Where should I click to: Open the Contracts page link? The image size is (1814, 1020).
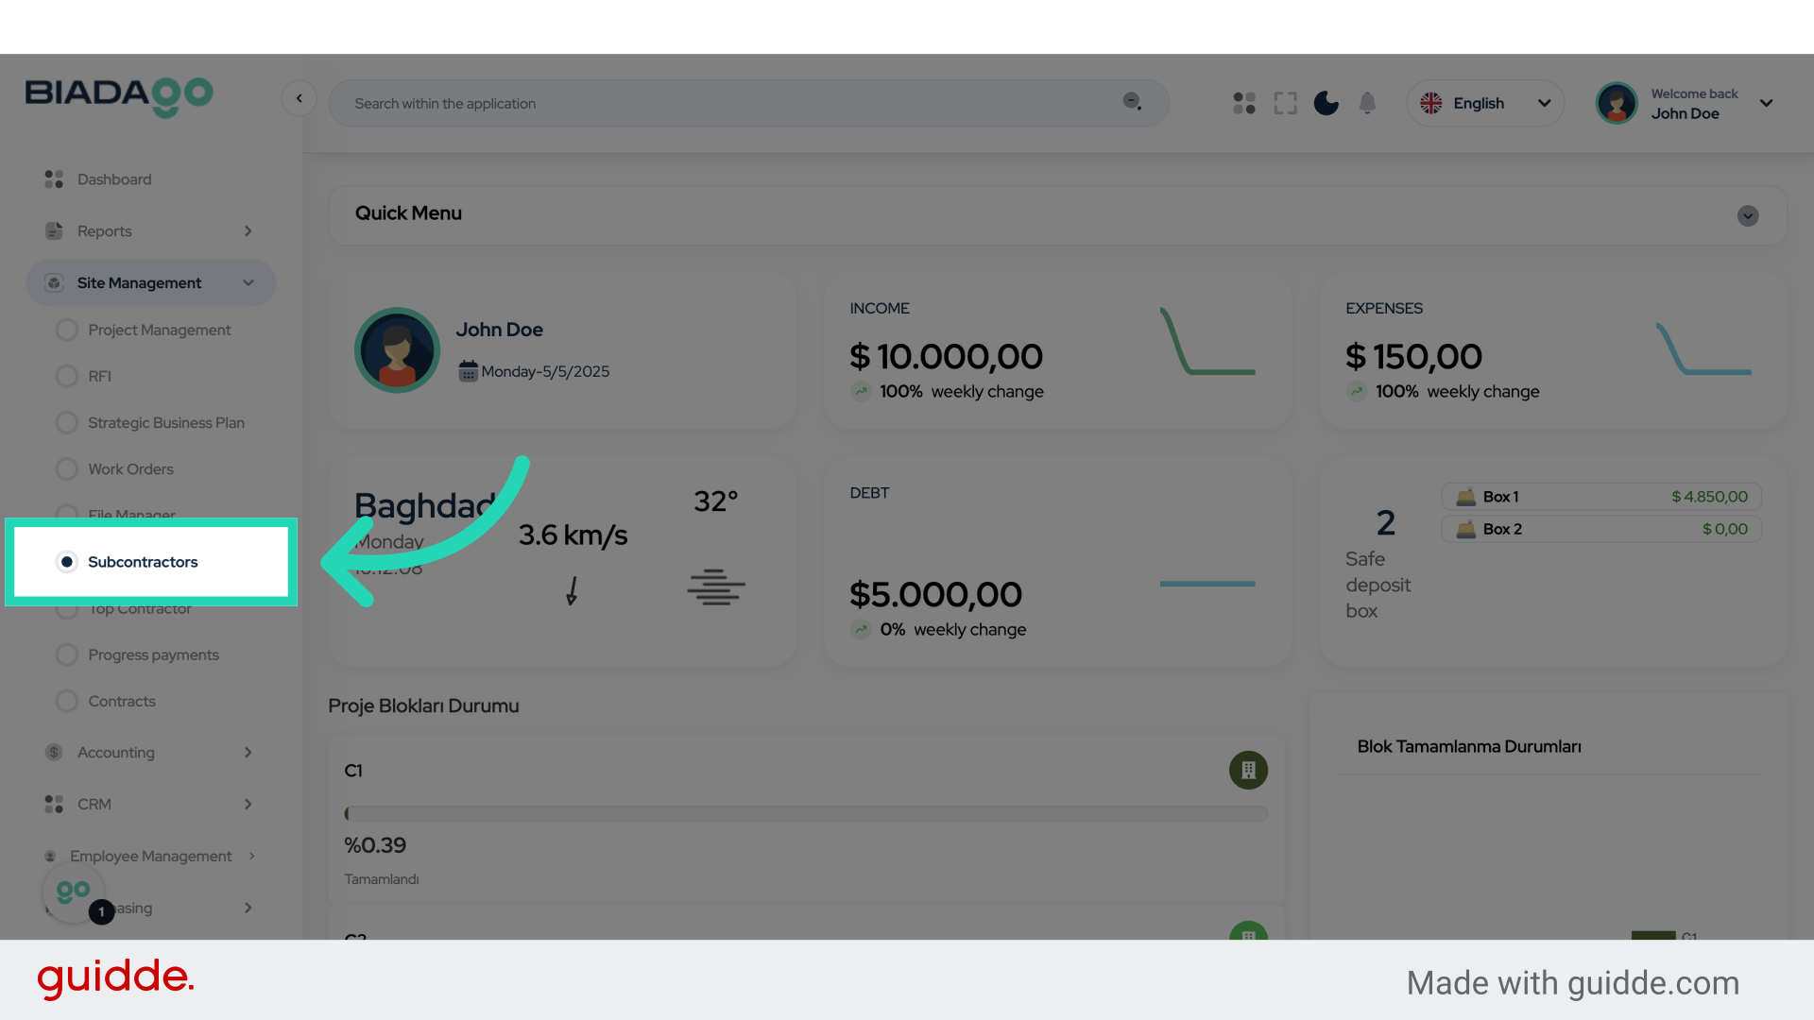(122, 701)
